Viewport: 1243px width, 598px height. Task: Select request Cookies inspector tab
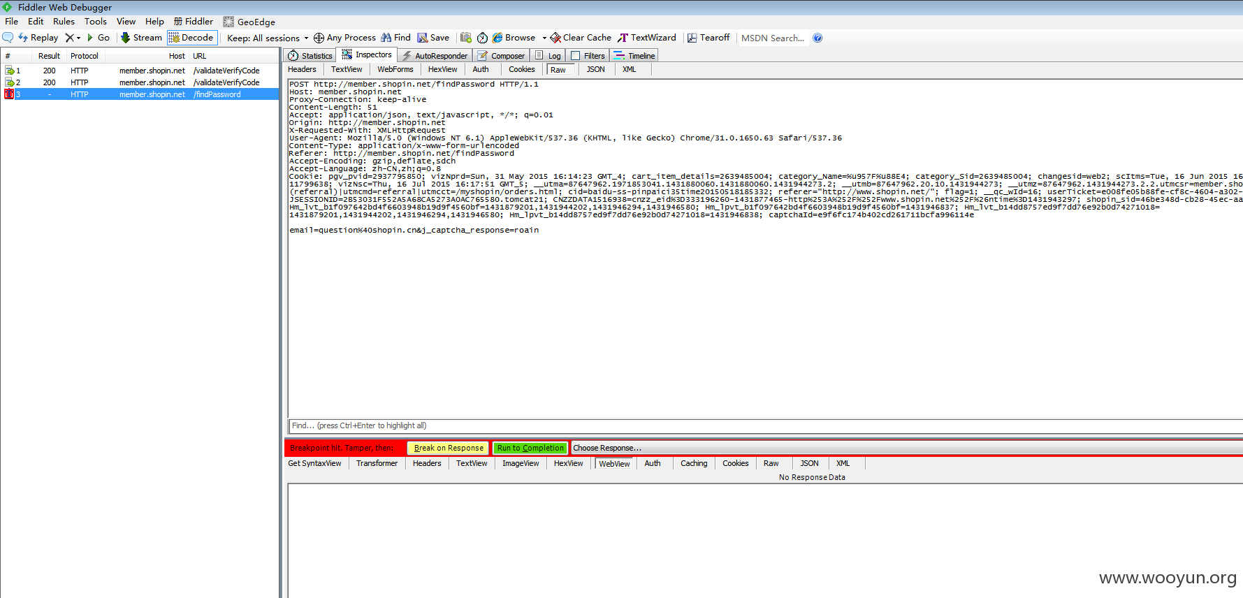pos(521,69)
